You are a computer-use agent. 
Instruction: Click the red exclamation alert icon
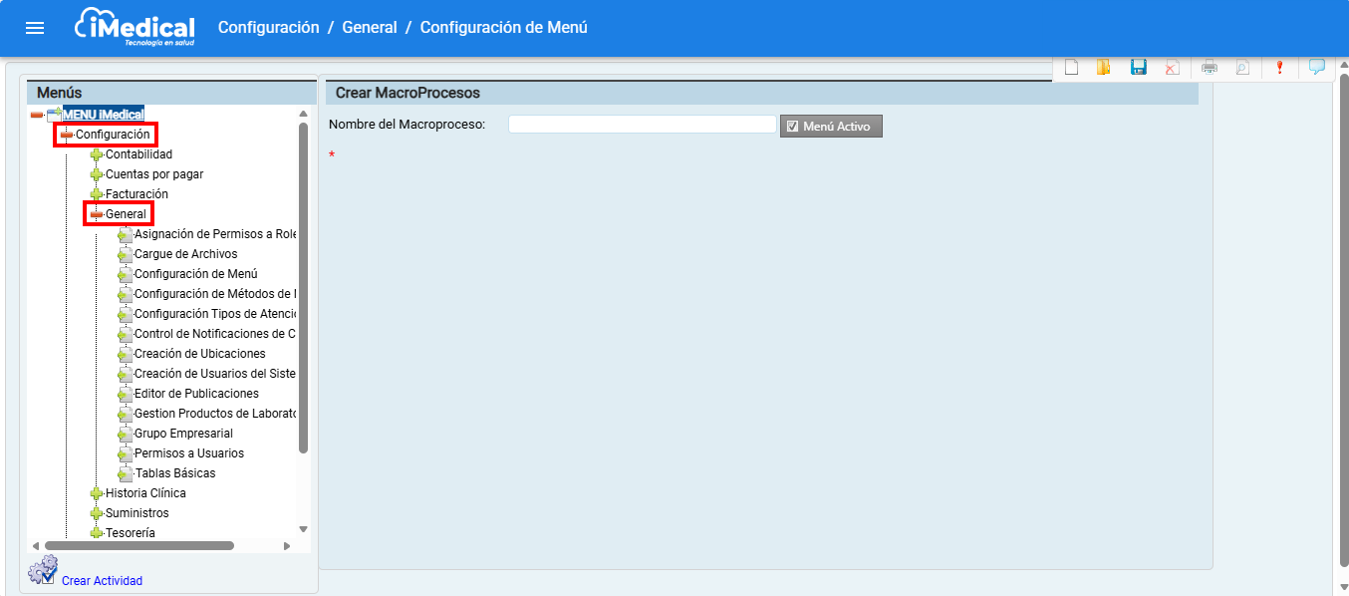pos(1279,68)
